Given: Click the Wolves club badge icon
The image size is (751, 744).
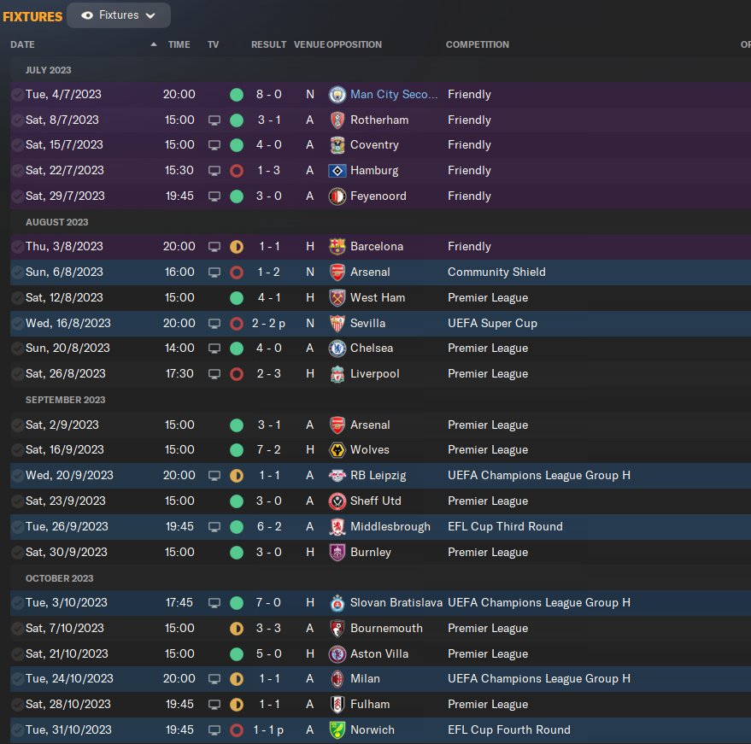Looking at the screenshot, I should tap(337, 449).
